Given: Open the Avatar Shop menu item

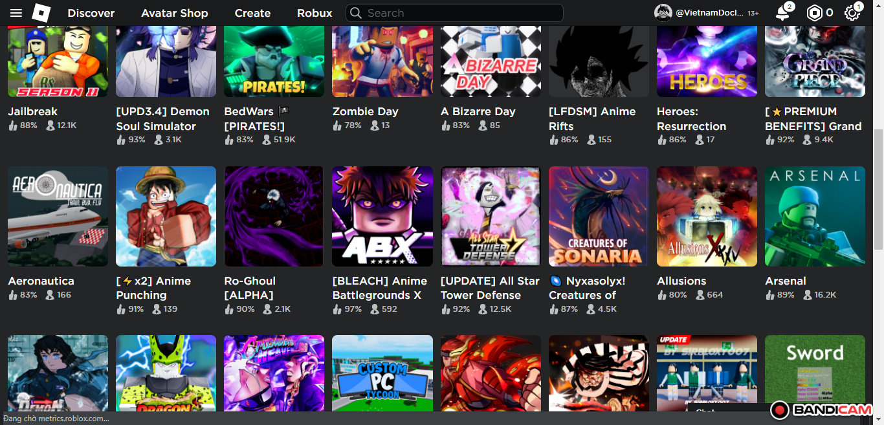Looking at the screenshot, I should click(x=175, y=13).
